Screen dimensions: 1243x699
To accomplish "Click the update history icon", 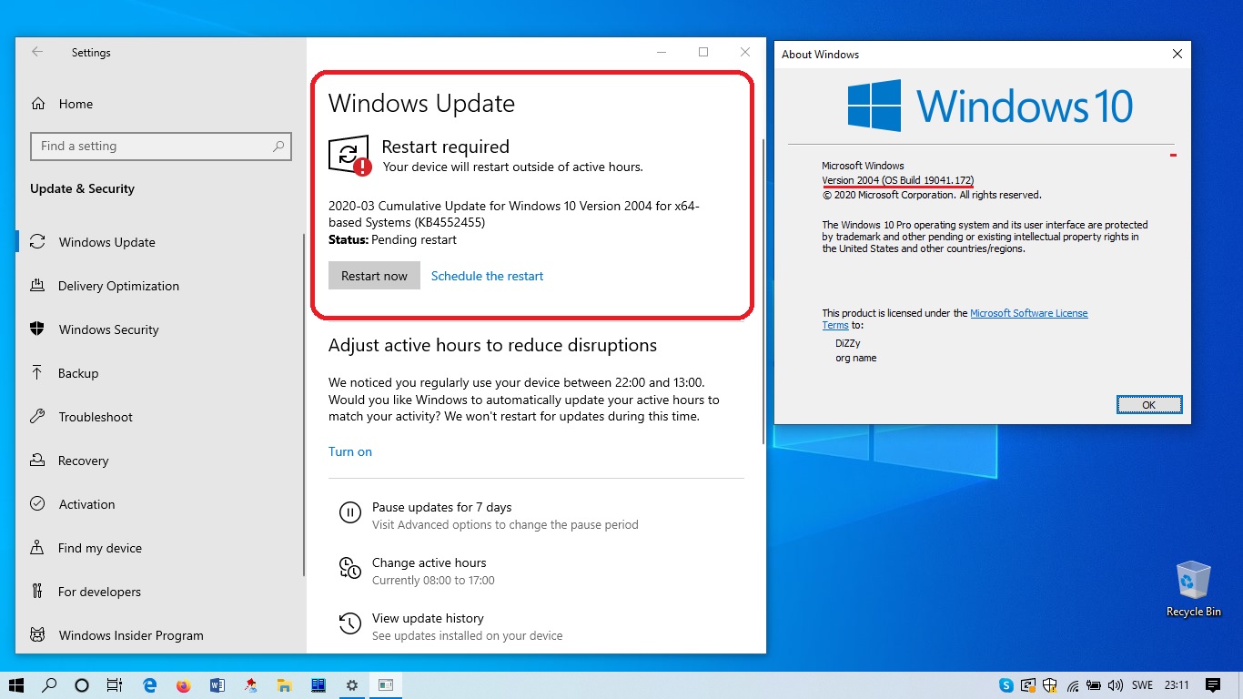I will click(x=349, y=623).
